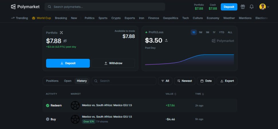Image resolution: width=278 pixels, height=129 pixels.
Task: Open the Trending category
Action: click(19, 18)
